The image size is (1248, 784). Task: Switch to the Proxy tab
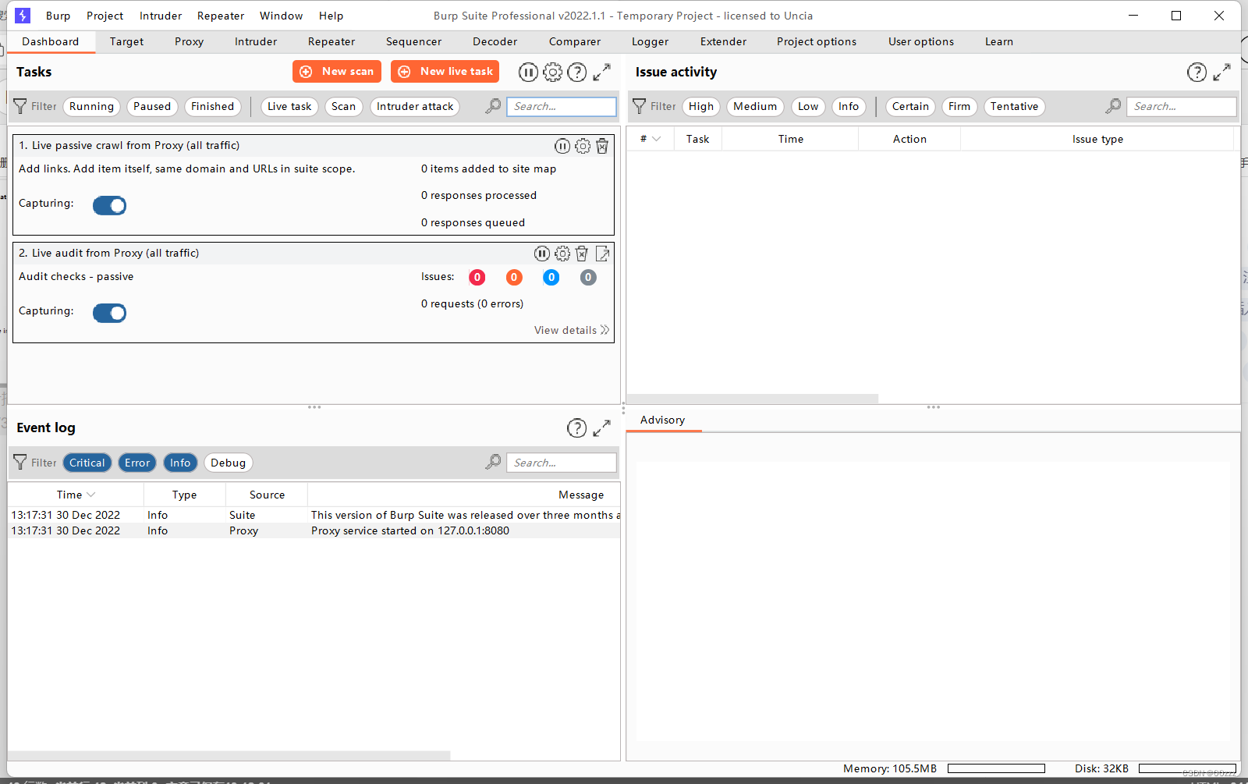point(189,41)
